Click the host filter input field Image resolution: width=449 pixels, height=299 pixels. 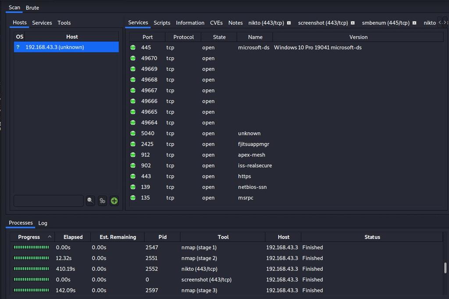pos(48,201)
